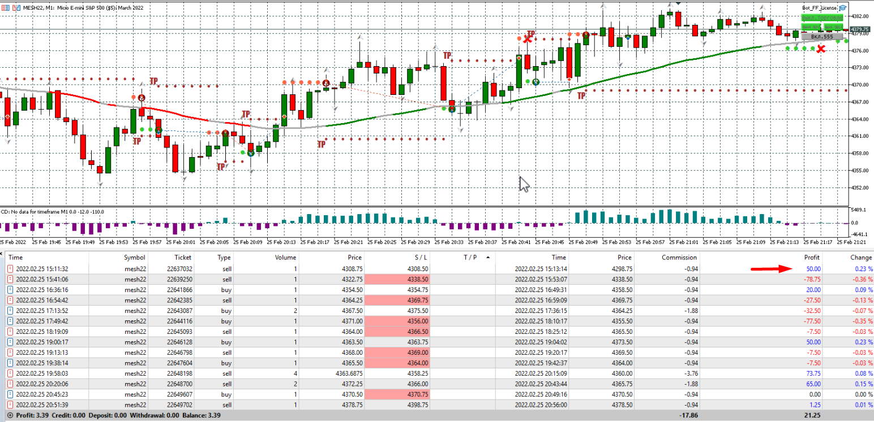Click the buy deal icon for 16:36:16 row
874x422 pixels.
pos(11,290)
